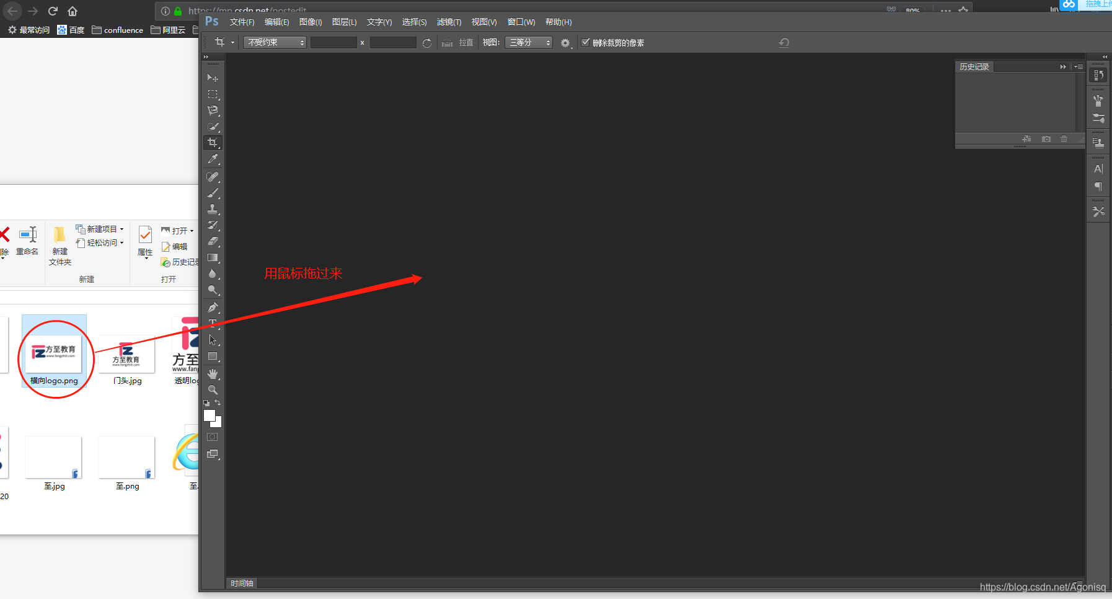This screenshot has width=1112, height=599.
Task: Expand the 新建项目 dropdown in Explorer
Action: pos(100,229)
